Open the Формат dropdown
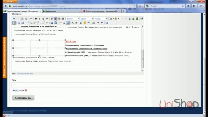The width and height of the screenshot is (208, 117). [x=73, y=19]
